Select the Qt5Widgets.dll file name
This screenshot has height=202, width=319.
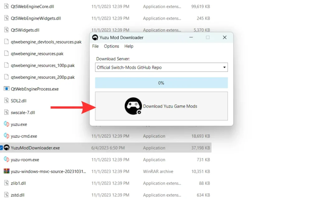click(x=25, y=30)
